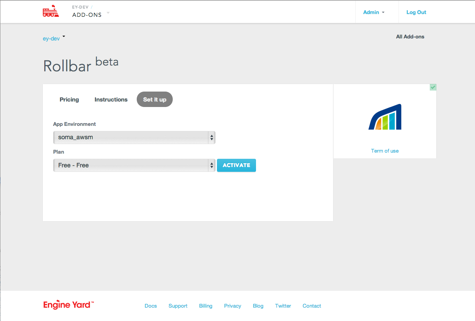This screenshot has height=321, width=475.
Task: Click the App Environment label
Action: (x=74, y=124)
